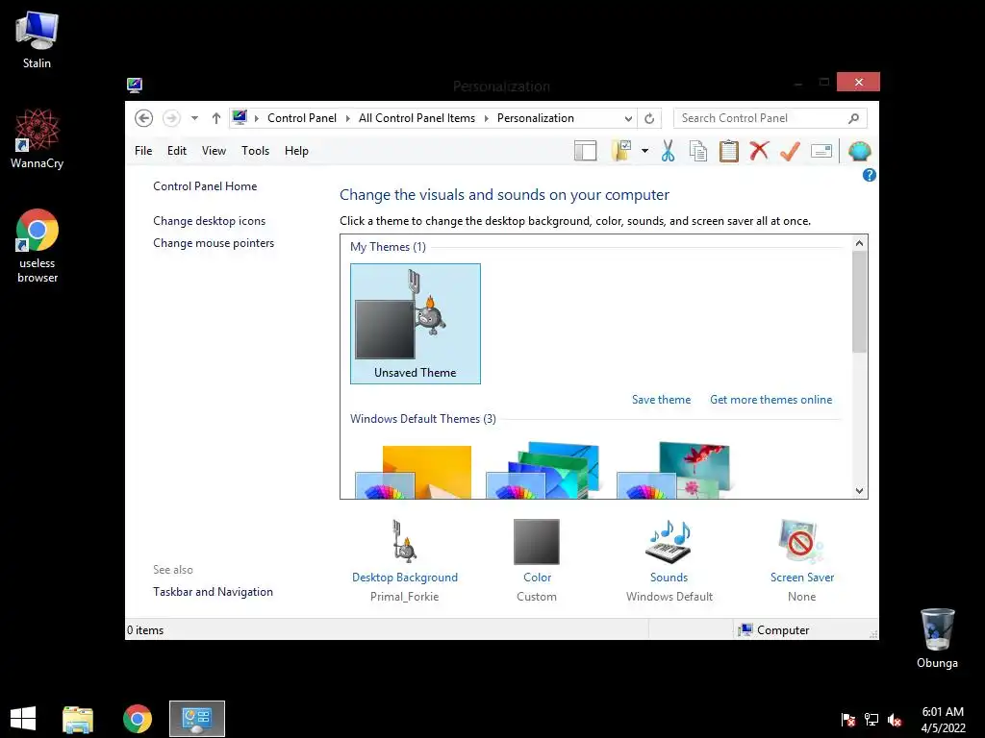985x738 pixels.
Task: Click the red Delete X icon
Action: tap(760, 151)
